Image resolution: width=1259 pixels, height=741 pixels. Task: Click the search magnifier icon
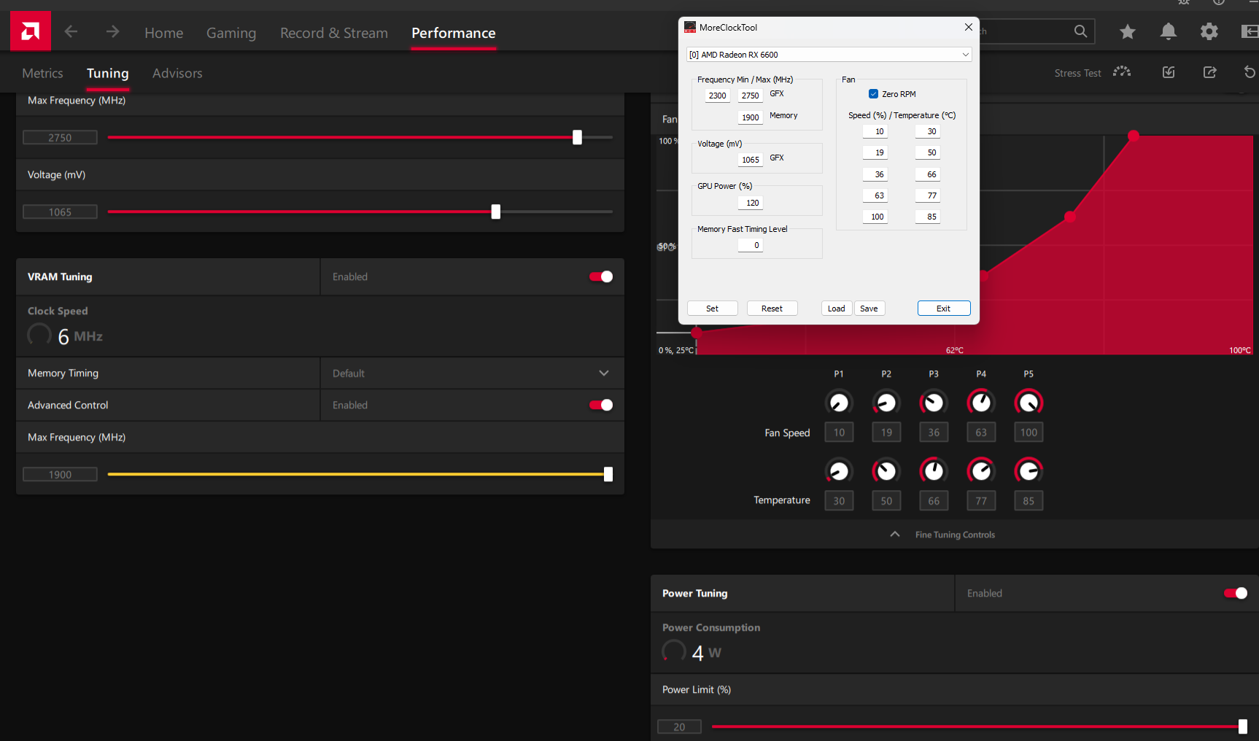point(1080,31)
